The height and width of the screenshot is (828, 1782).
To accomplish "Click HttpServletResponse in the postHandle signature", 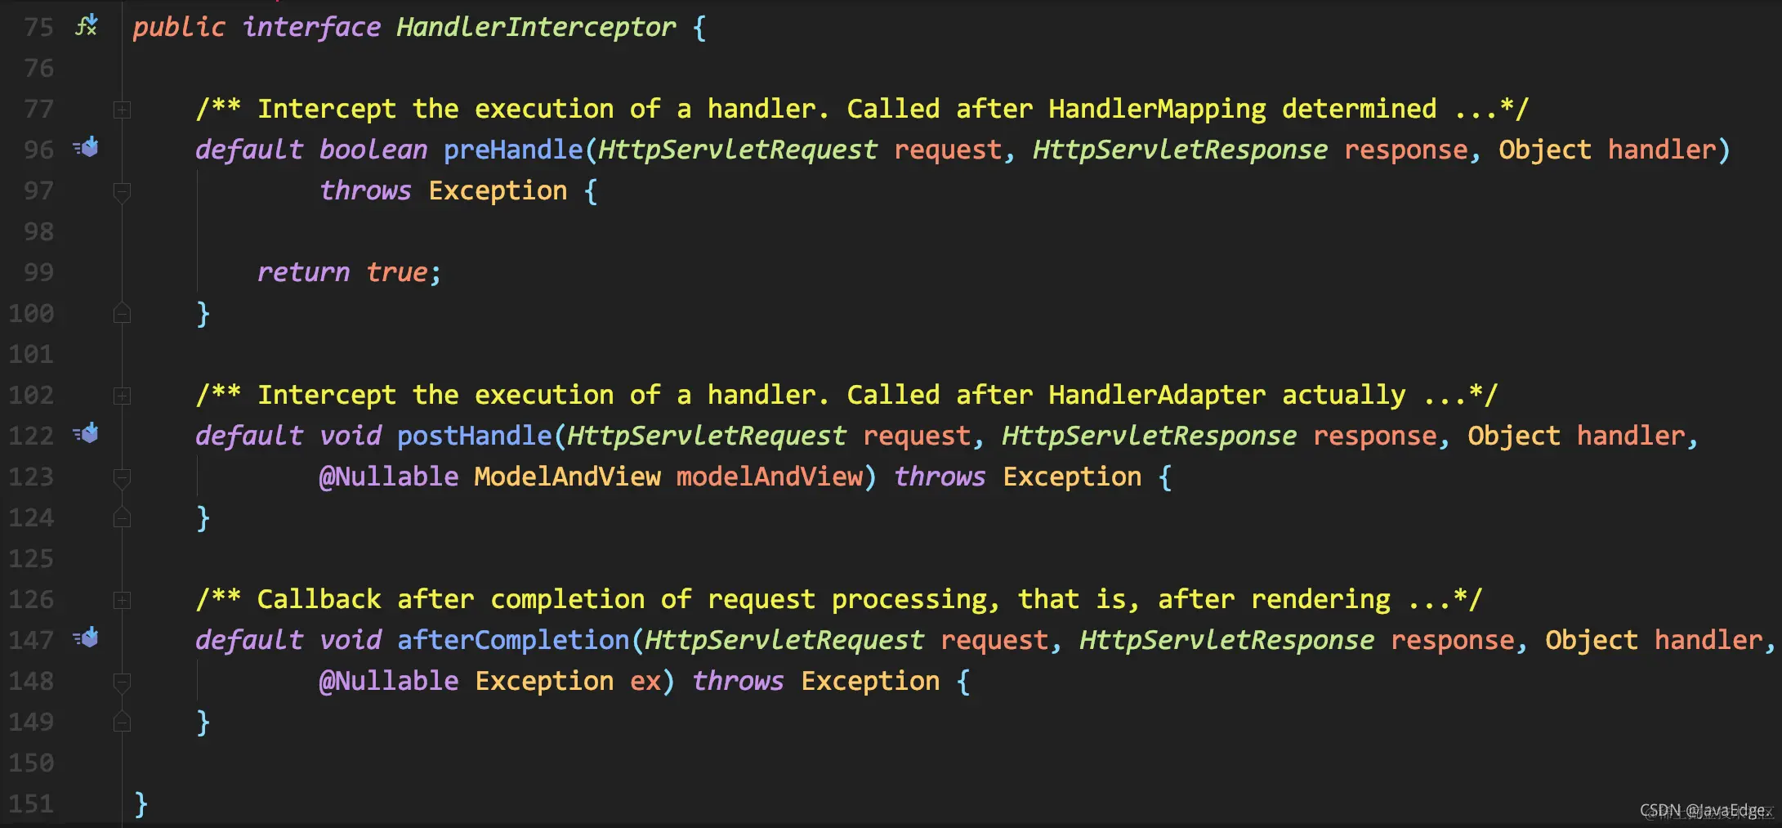I will click(1150, 436).
